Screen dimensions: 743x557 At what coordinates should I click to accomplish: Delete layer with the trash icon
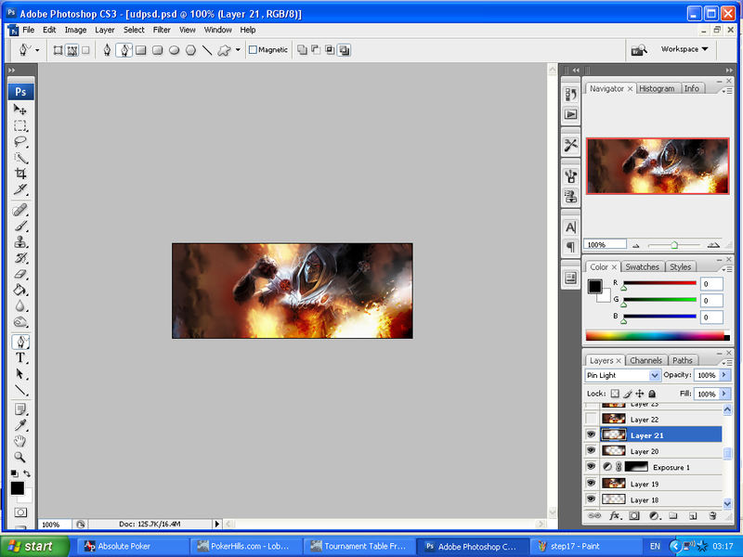tap(712, 516)
